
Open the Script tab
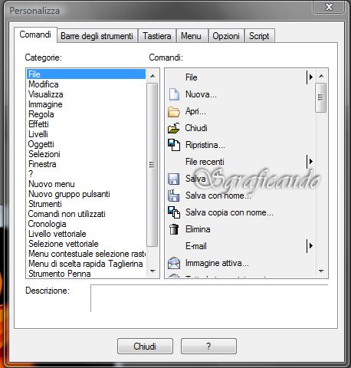pyautogui.click(x=259, y=36)
